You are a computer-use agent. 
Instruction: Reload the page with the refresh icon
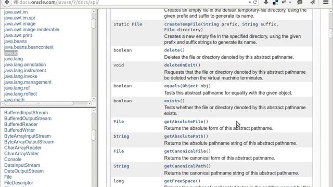[255, 2]
